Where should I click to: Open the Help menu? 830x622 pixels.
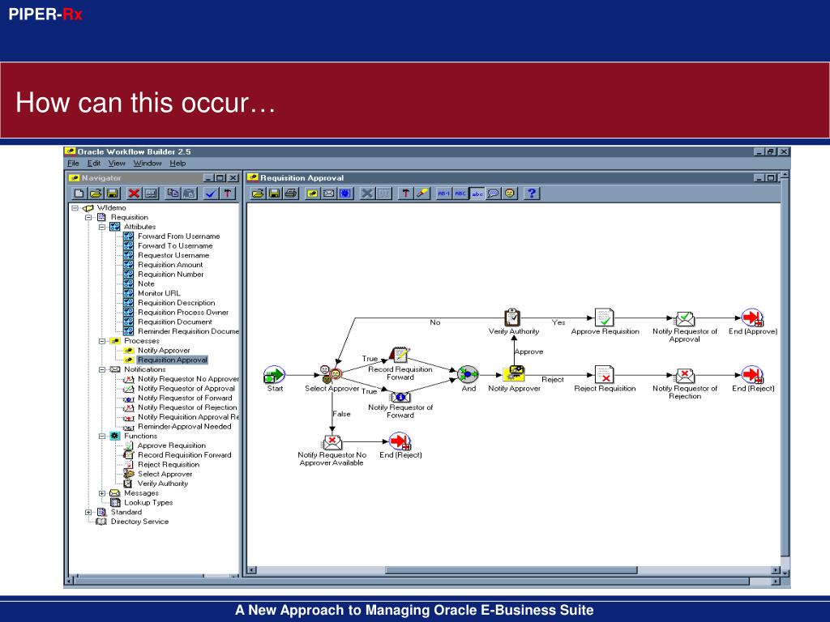point(178,164)
